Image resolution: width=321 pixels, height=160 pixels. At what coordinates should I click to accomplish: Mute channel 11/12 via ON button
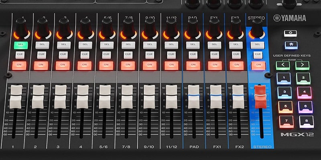pyautogui.click(x=171, y=66)
